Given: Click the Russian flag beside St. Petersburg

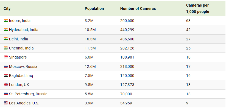Looking at the screenshot, I should [x=6, y=94].
